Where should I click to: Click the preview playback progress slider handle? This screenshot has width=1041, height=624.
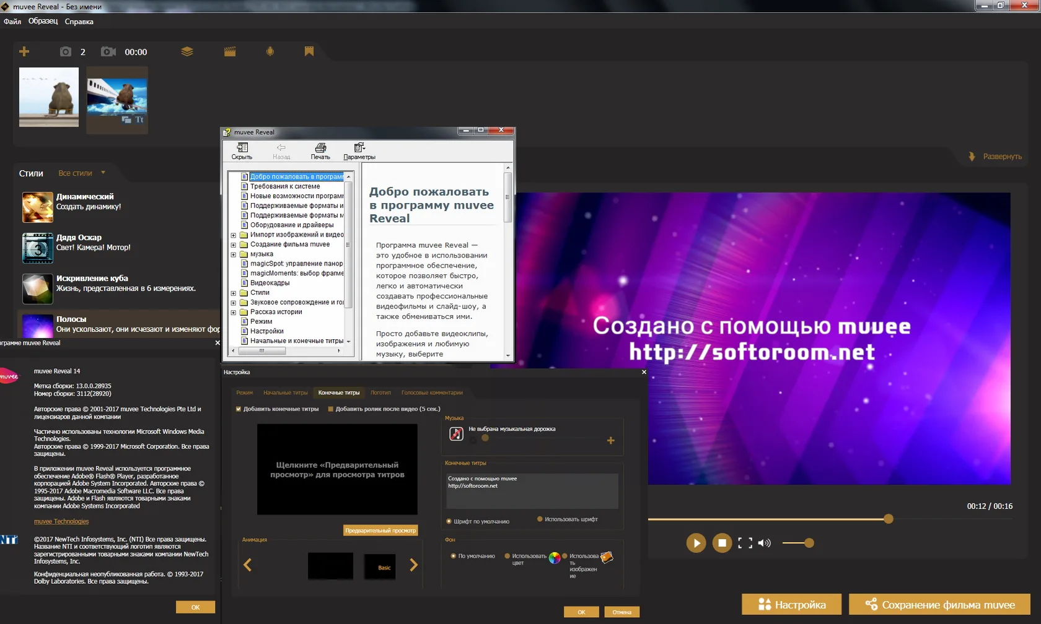pyautogui.click(x=889, y=519)
